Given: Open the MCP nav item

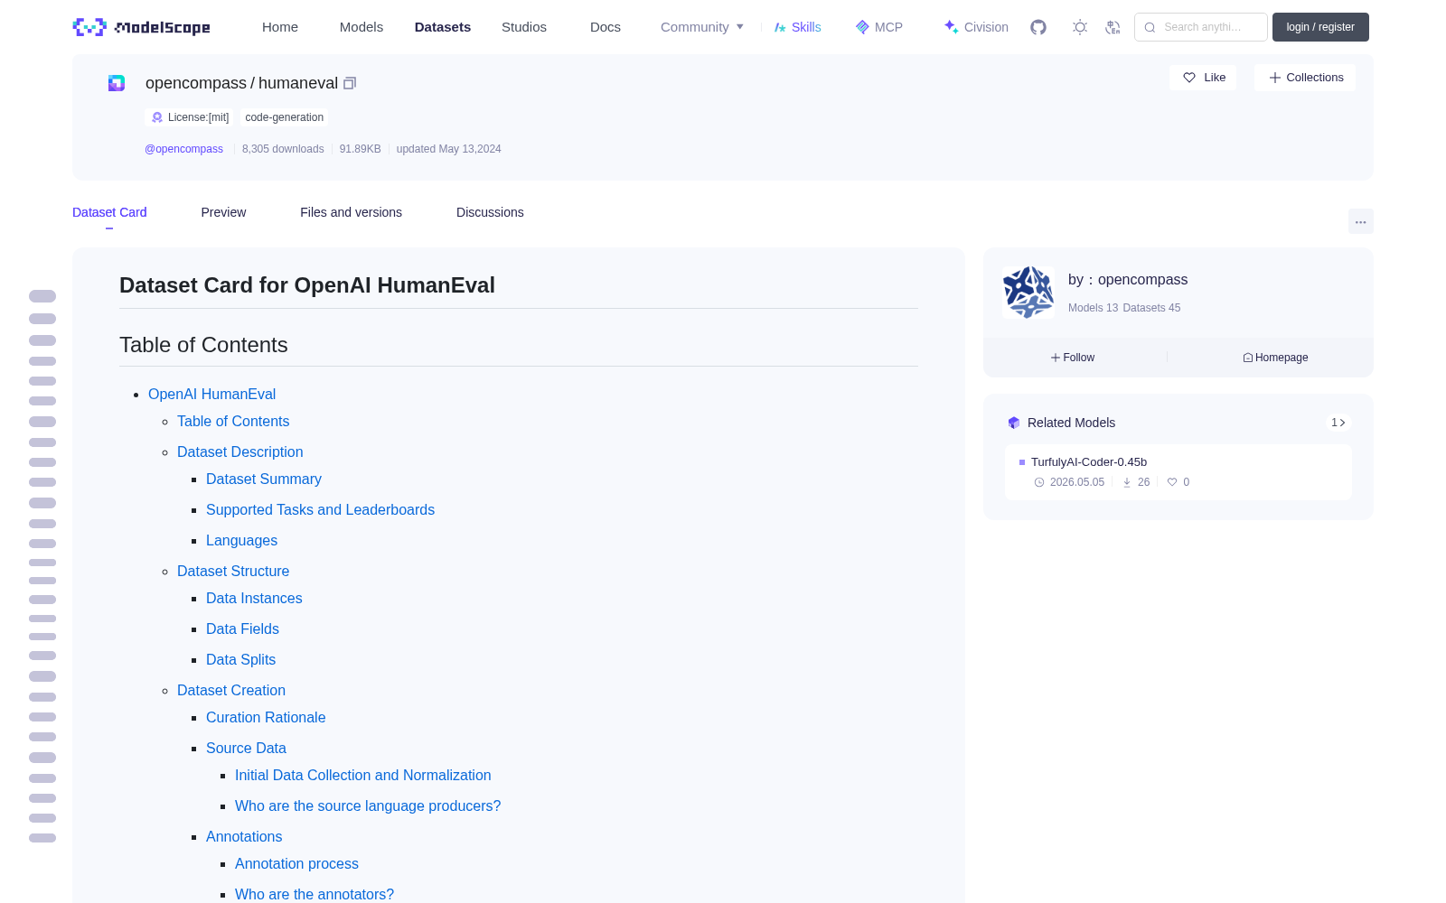Looking at the screenshot, I should [x=878, y=27].
